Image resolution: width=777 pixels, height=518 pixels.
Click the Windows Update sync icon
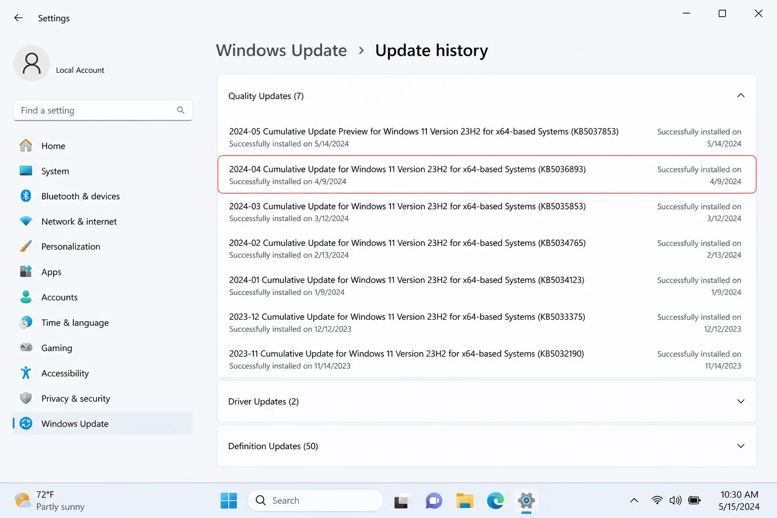26,423
